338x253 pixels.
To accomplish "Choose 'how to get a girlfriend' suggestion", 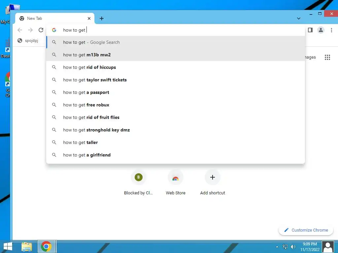I will click(176, 155).
